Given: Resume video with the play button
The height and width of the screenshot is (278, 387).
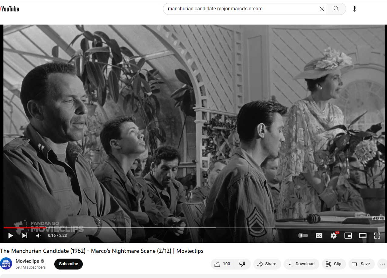Looking at the screenshot, I should 10,236.
